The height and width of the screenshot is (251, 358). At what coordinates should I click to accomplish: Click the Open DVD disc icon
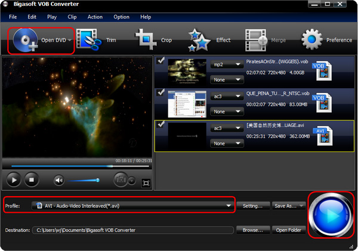26,40
